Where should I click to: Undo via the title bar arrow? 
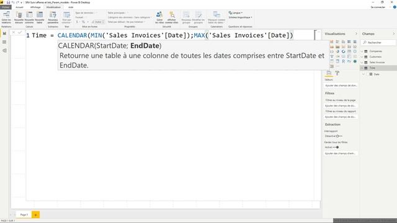pyautogui.click(x=13, y=2)
